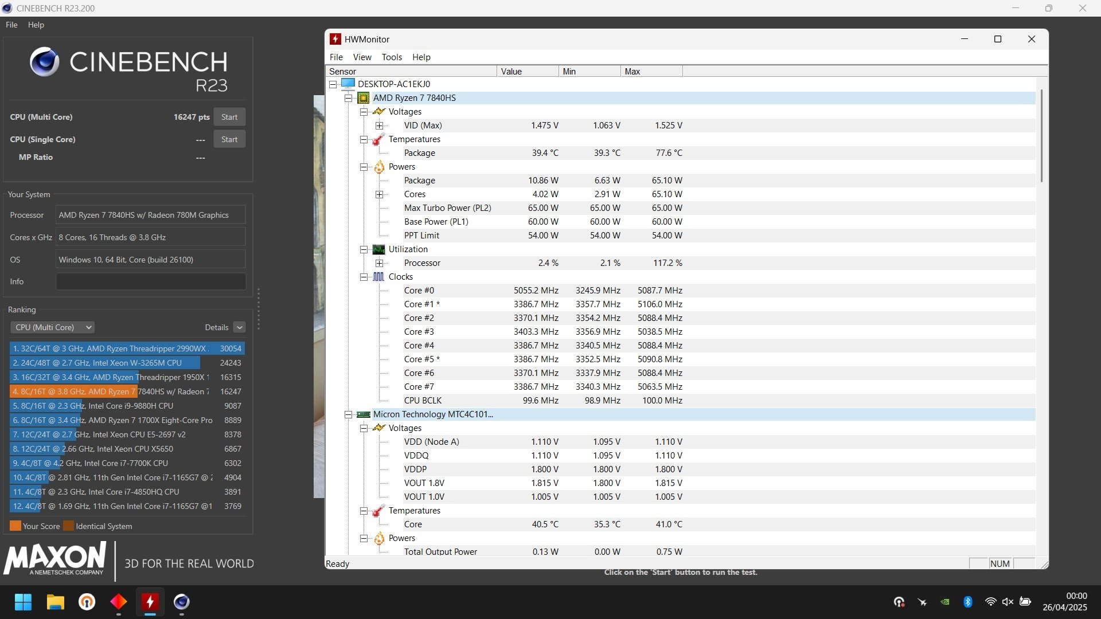Collapse the CPU Voltages section

(x=364, y=112)
